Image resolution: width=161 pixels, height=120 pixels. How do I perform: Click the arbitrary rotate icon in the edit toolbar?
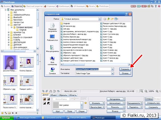click(x=58, y=91)
